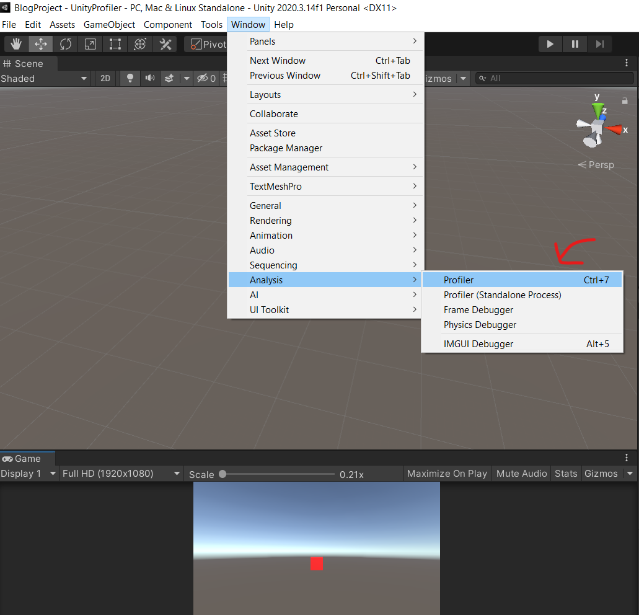The height and width of the screenshot is (615, 639).
Task: Select the Move tool
Action: [x=41, y=44]
